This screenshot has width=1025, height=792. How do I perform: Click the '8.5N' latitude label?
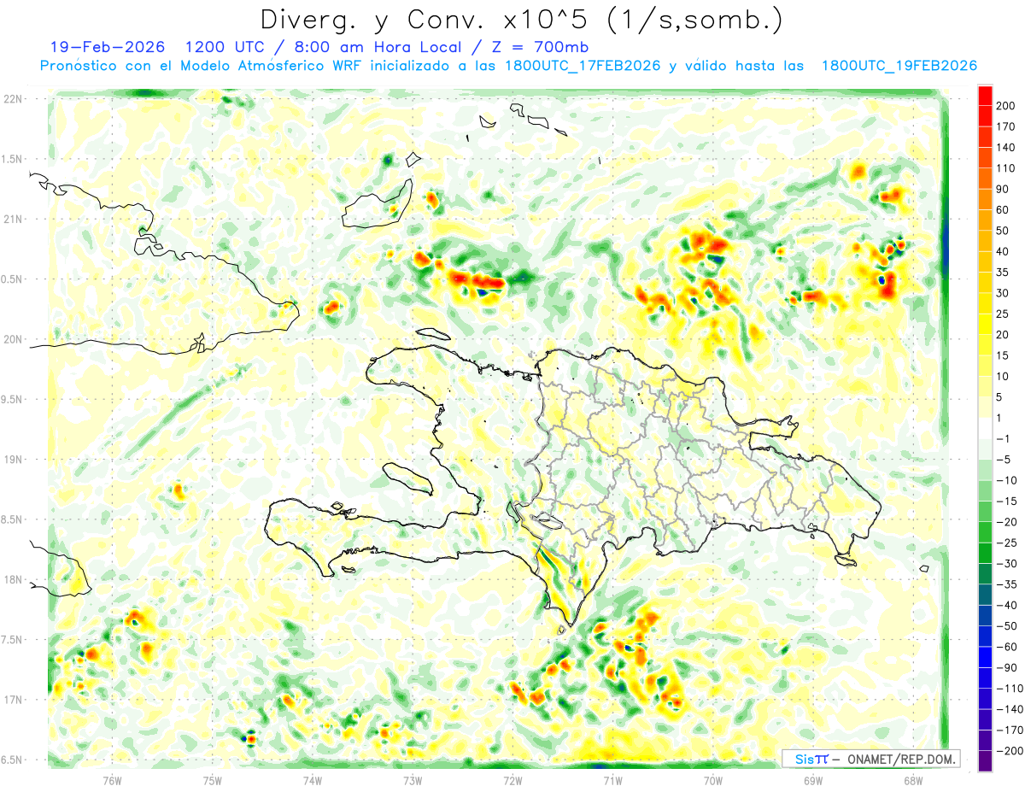click(x=13, y=519)
